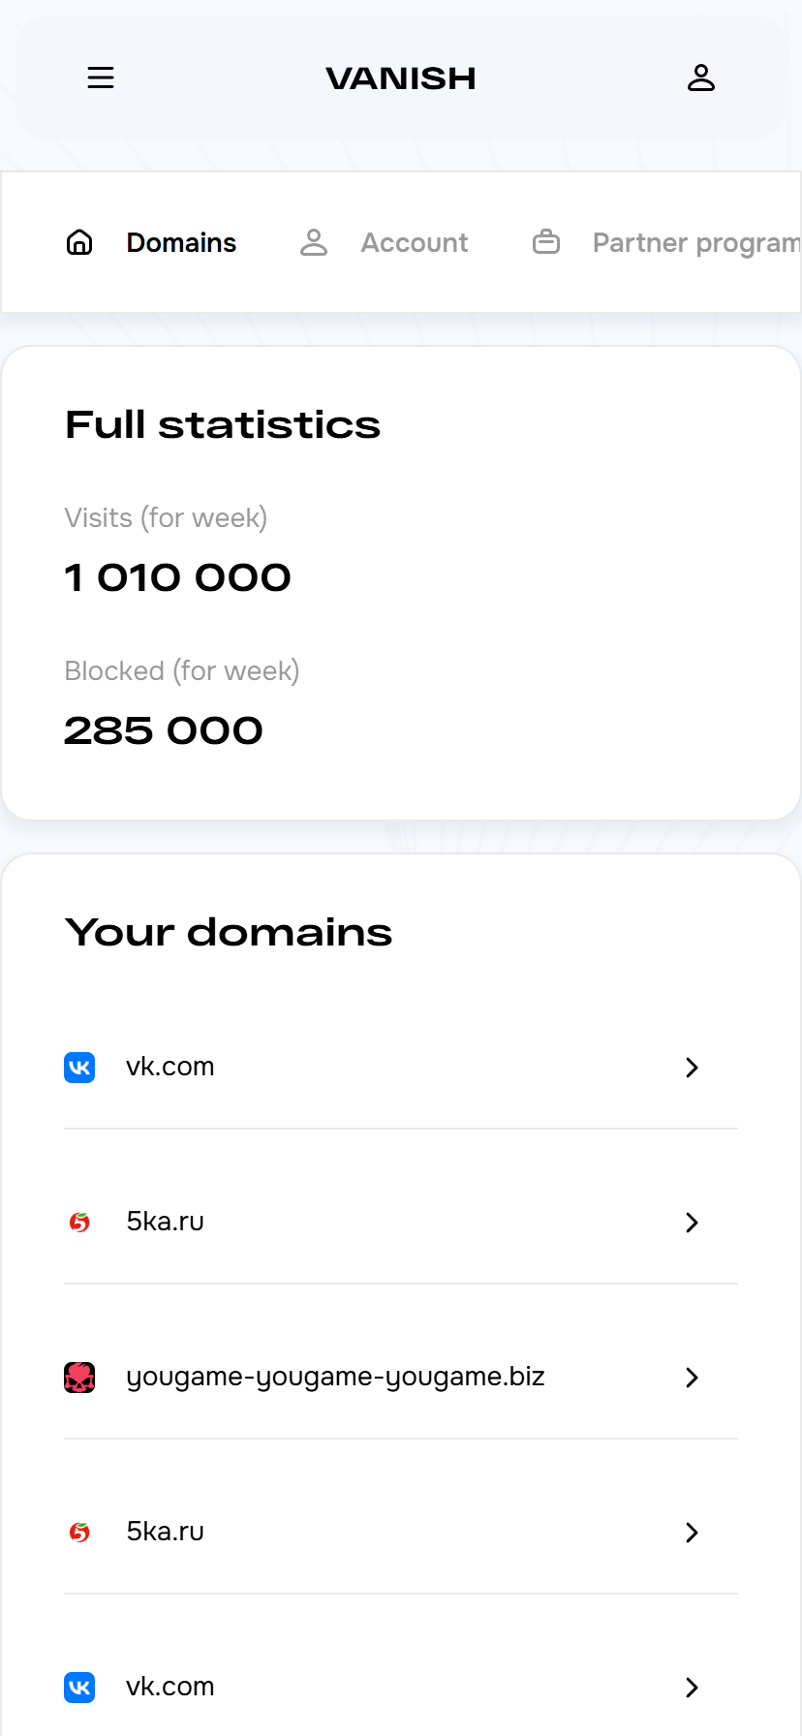Viewport: 802px width, 1736px height.
Task: Switch to the Account tab
Action: click(414, 242)
